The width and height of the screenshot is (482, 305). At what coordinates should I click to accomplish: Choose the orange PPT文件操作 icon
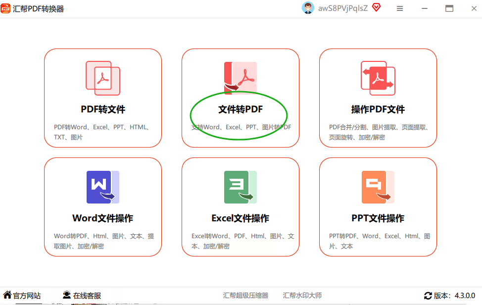(378, 187)
